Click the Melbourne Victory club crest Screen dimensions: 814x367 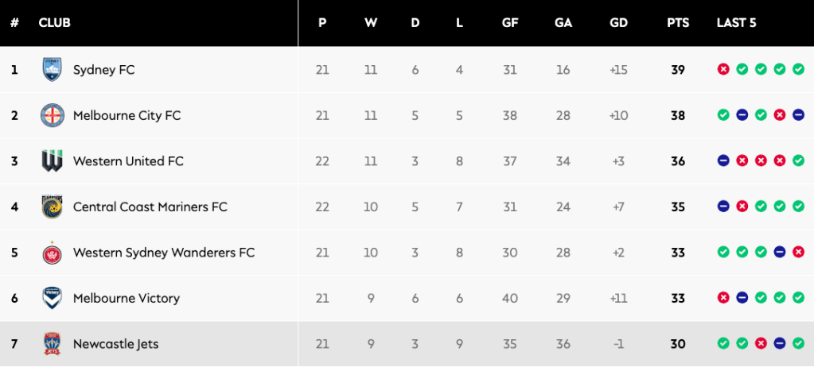coord(53,298)
